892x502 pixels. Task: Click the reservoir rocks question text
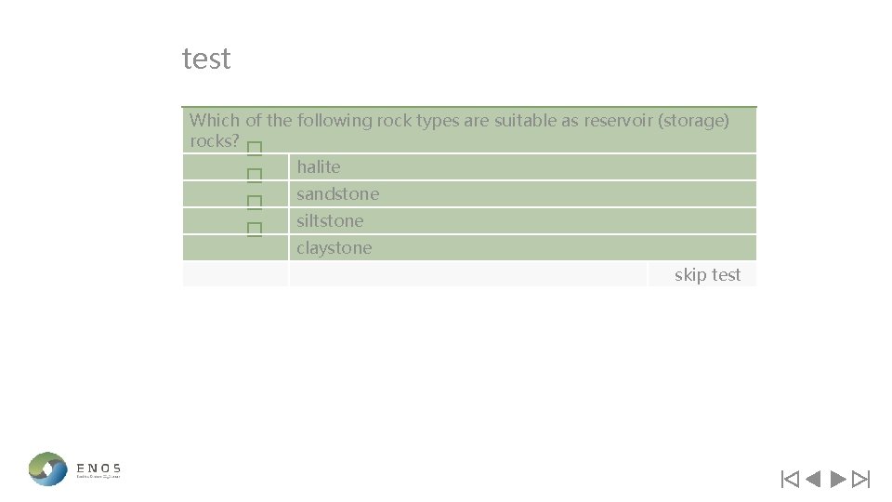click(x=459, y=130)
